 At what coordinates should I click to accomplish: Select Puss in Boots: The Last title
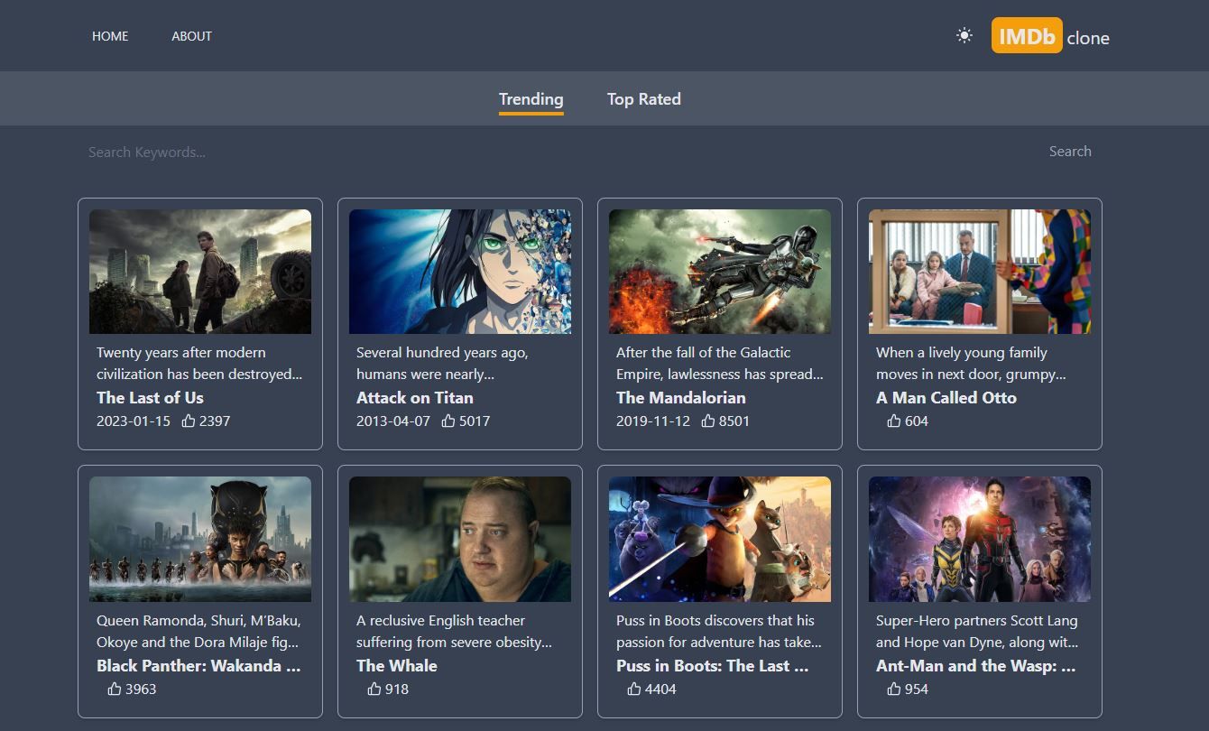coord(713,666)
